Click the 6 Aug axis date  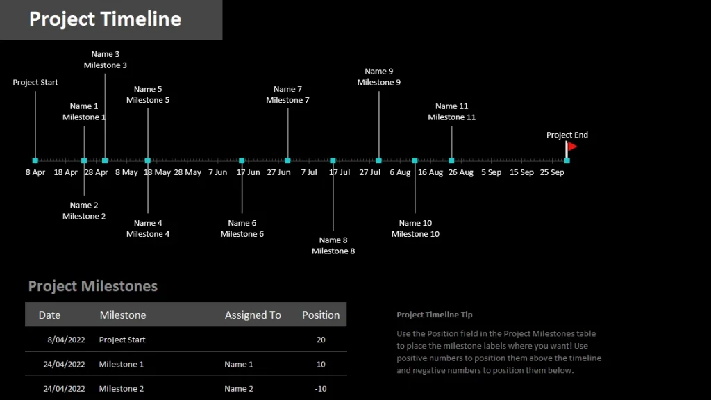point(400,172)
